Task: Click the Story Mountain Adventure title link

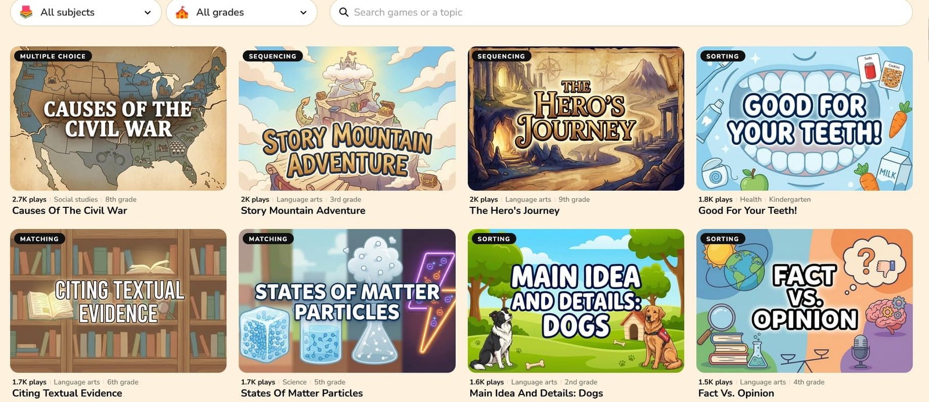Action: (x=303, y=211)
